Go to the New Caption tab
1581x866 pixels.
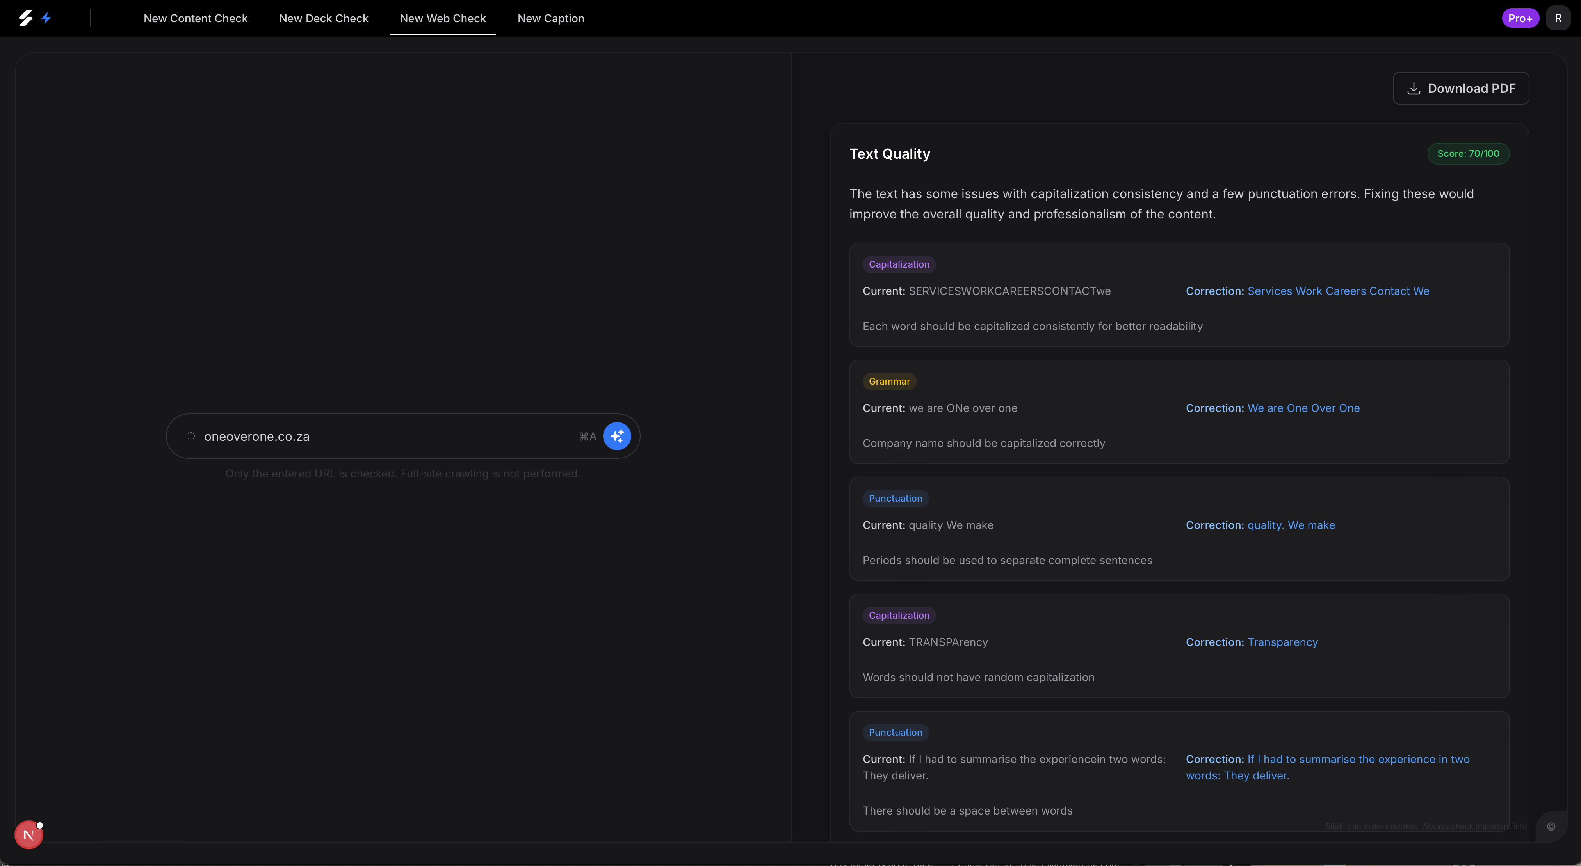point(550,18)
